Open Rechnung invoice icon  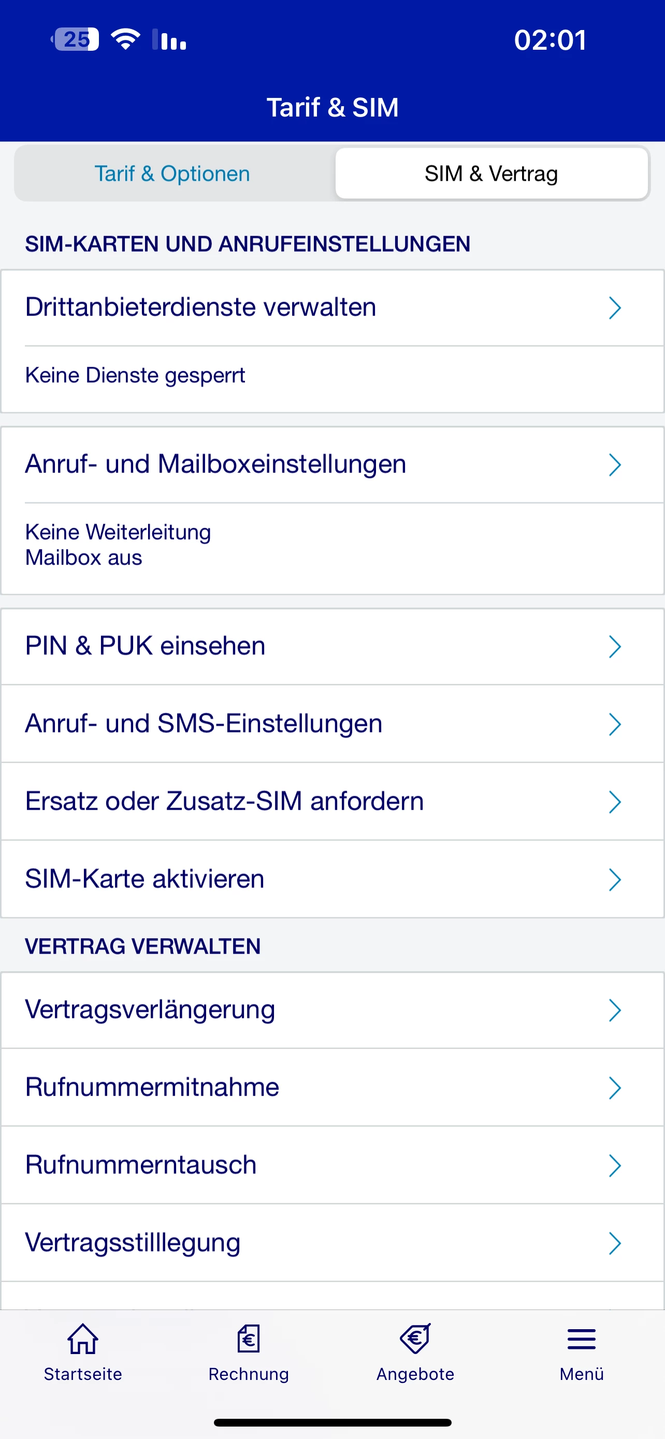249,1339
